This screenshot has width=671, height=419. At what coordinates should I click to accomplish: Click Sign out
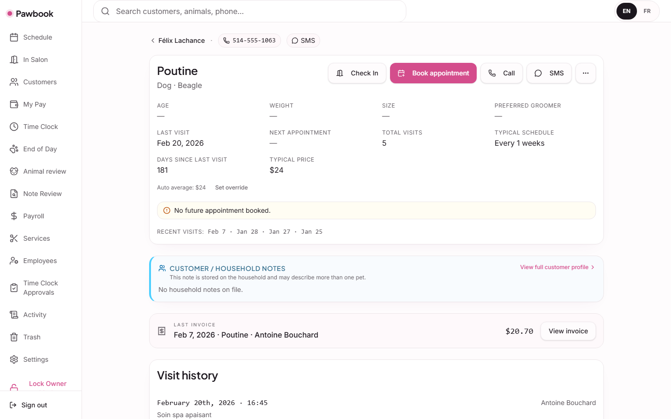(x=34, y=405)
